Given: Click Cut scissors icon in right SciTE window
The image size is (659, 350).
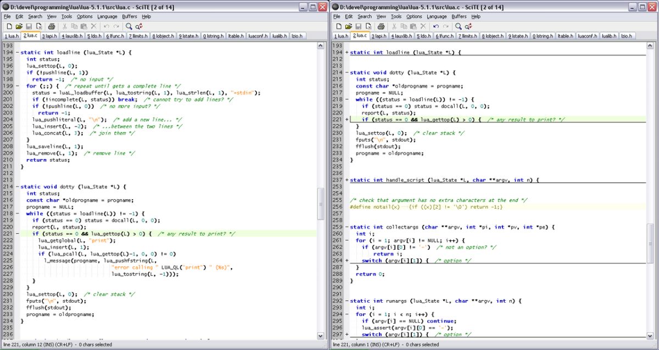Looking at the screenshot, I should [394, 26].
